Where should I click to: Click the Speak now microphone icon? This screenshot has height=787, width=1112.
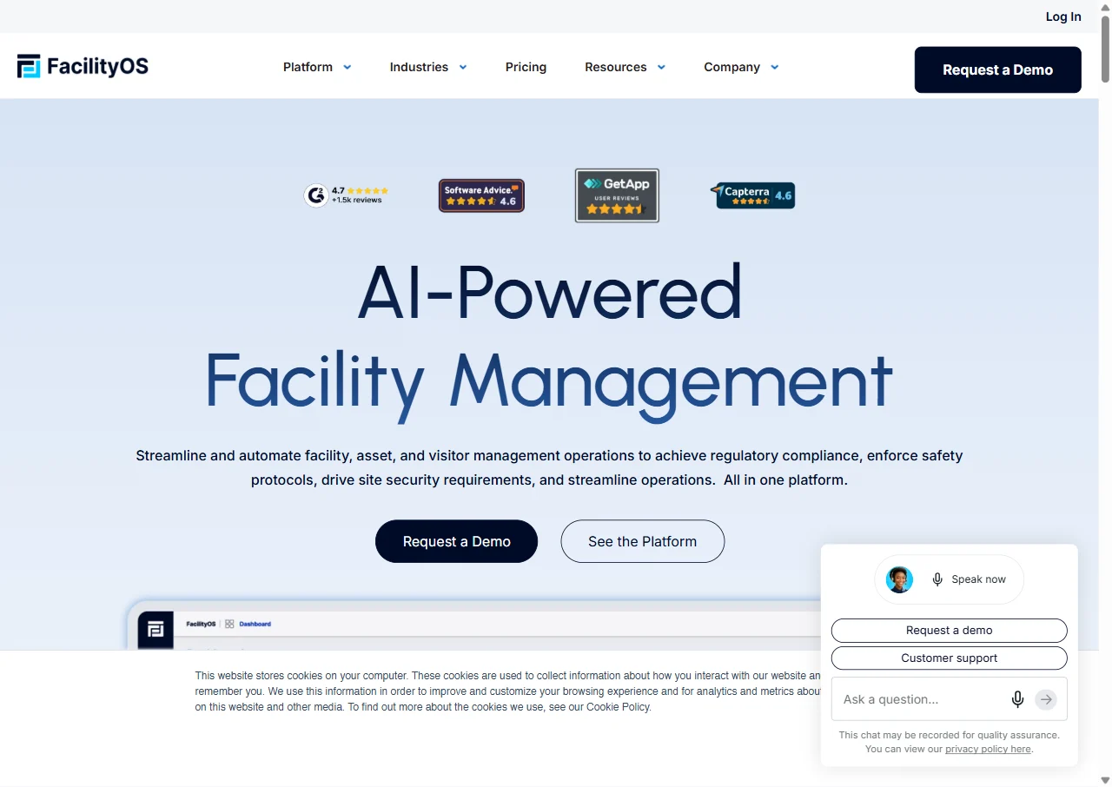point(937,579)
